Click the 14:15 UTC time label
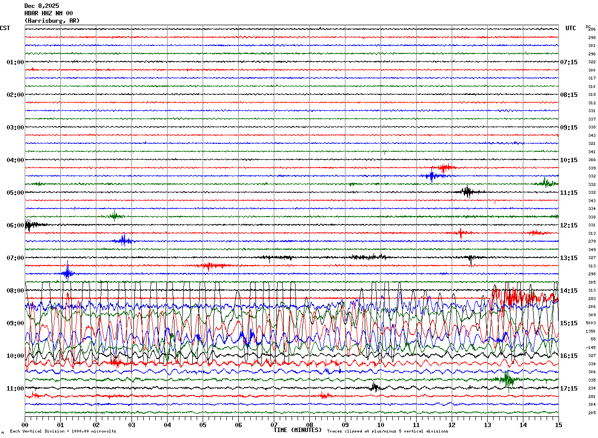This screenshot has width=598, height=438. pyautogui.click(x=568, y=291)
